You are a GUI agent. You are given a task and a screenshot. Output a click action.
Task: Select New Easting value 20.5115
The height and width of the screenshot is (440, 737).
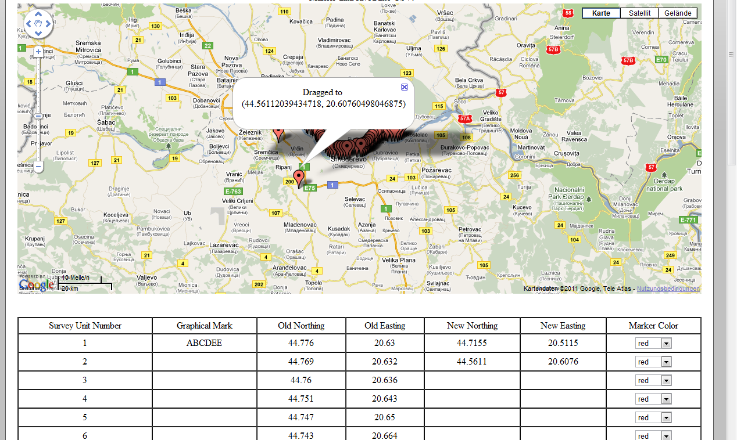(563, 343)
